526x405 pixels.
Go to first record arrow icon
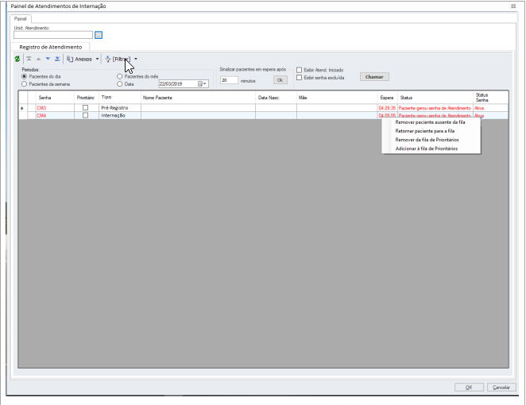(29, 59)
